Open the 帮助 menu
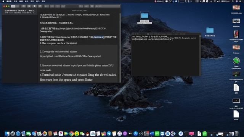Image resolution: width=244 pixels, height=137 pixels. click(43, 1)
